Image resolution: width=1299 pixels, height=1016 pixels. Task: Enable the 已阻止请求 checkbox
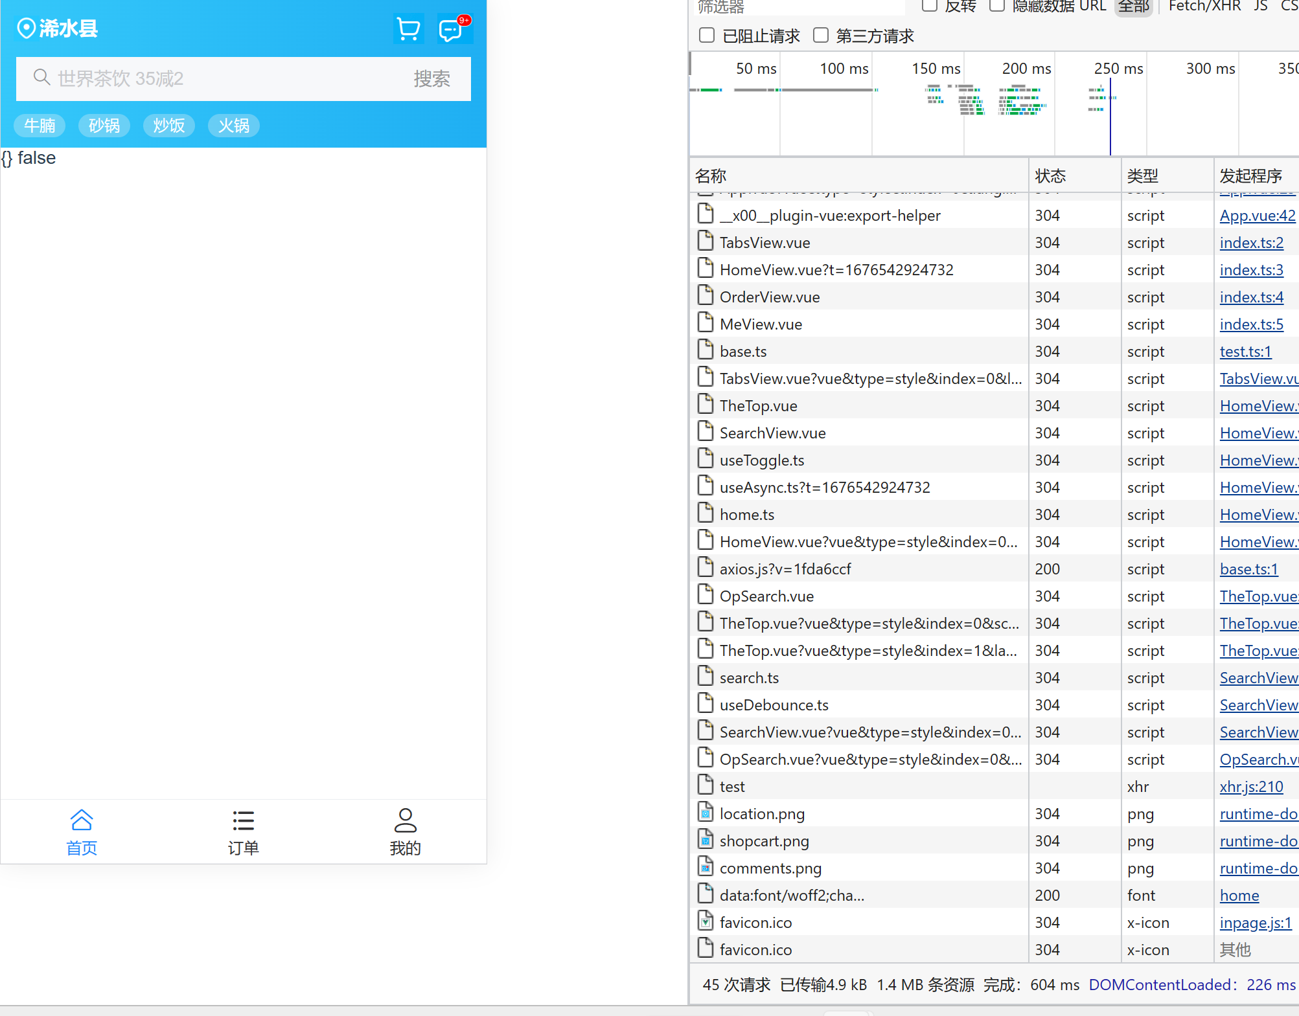click(x=707, y=35)
